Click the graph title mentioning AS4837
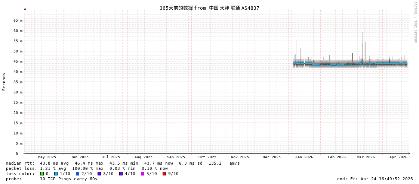The image size is (419, 184). pyautogui.click(x=209, y=8)
